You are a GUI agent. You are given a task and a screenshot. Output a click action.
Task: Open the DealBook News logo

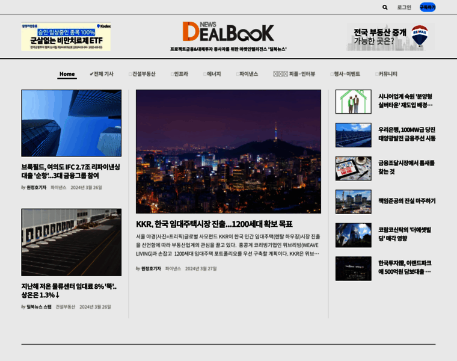click(228, 31)
